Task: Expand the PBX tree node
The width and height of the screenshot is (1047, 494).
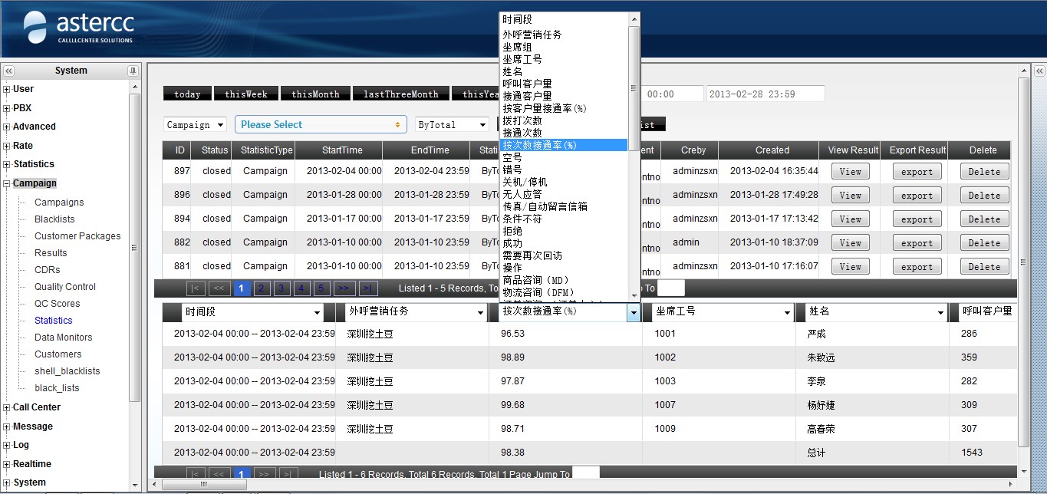Action: pos(7,108)
